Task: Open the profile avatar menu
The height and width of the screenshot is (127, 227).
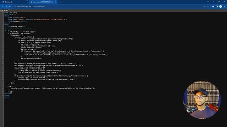Action: (x=221, y=6)
